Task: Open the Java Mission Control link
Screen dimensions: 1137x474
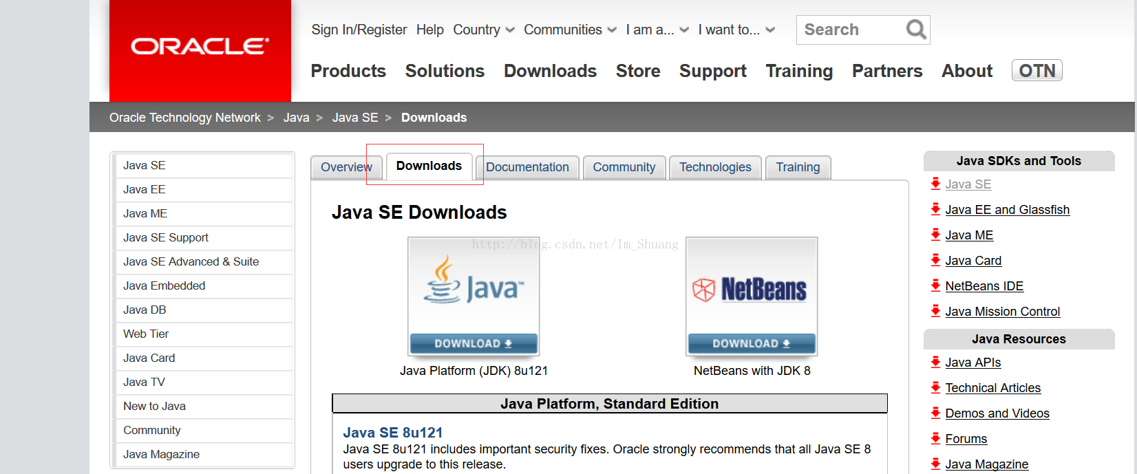Action: coord(1002,312)
